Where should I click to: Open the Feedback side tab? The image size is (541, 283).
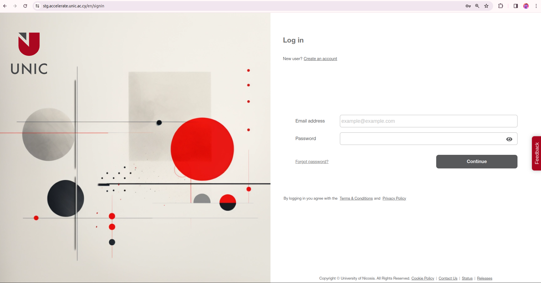click(x=536, y=153)
